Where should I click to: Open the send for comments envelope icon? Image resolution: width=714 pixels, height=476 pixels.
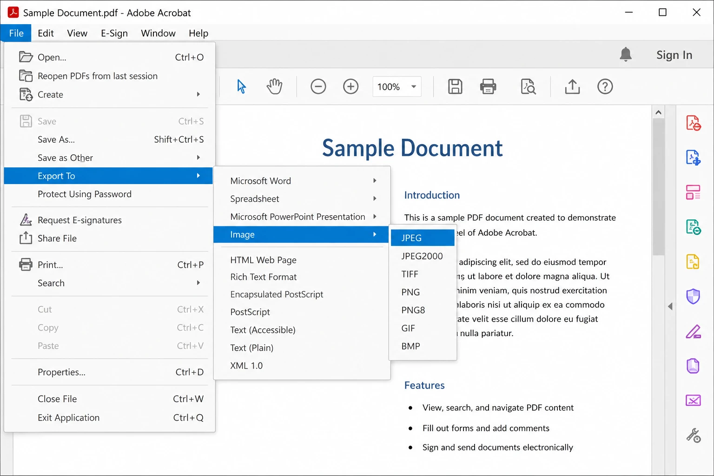pyautogui.click(x=693, y=400)
